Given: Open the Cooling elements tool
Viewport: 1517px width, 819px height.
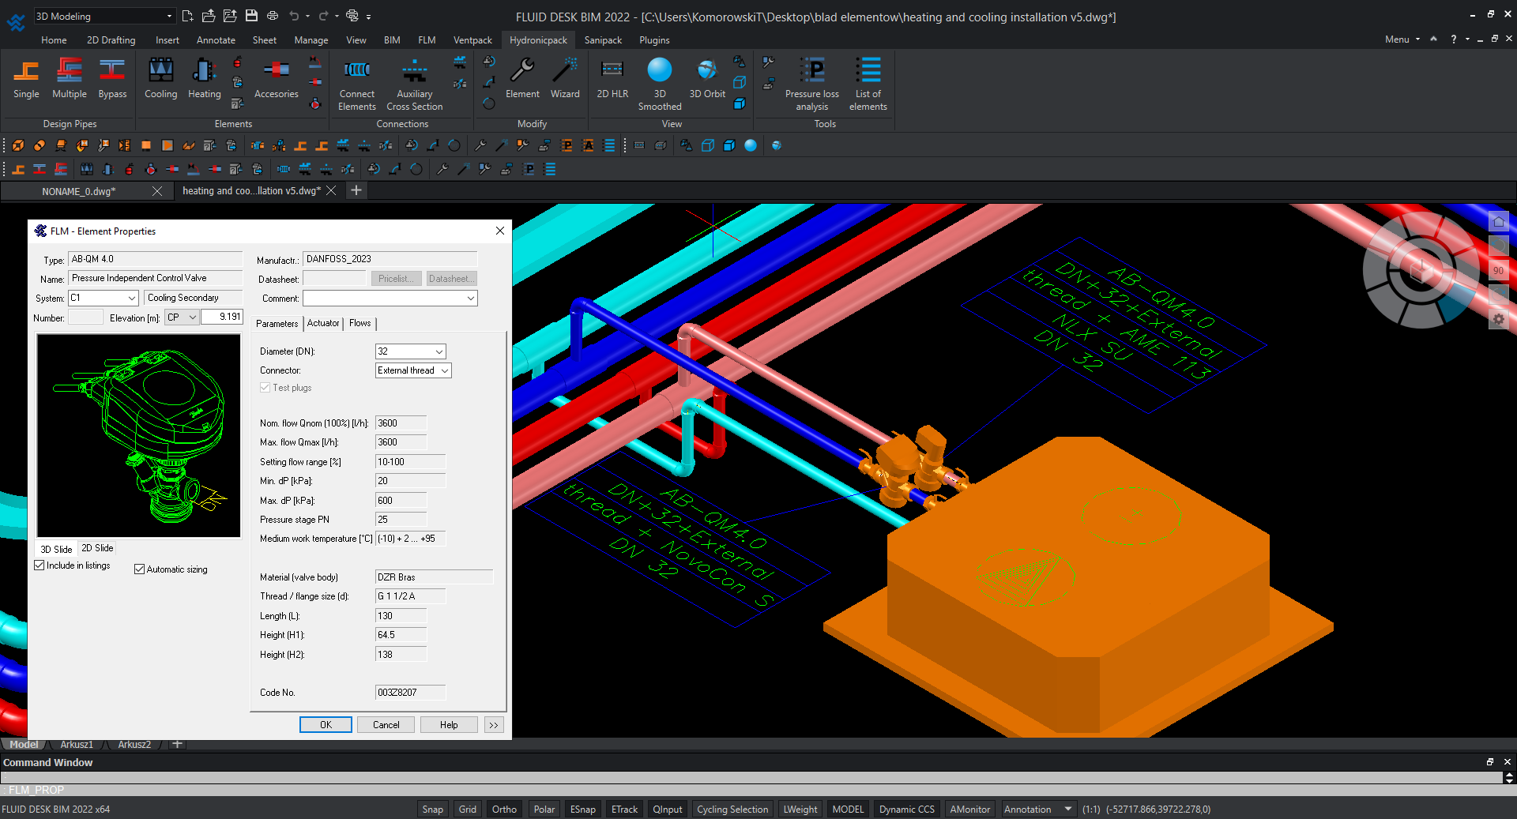Looking at the screenshot, I should [160, 79].
